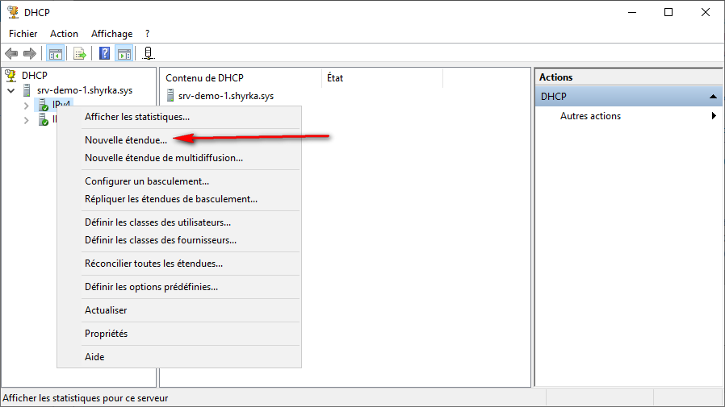Expand the IPv6 node chevron
The image size is (725, 407).
pos(26,120)
